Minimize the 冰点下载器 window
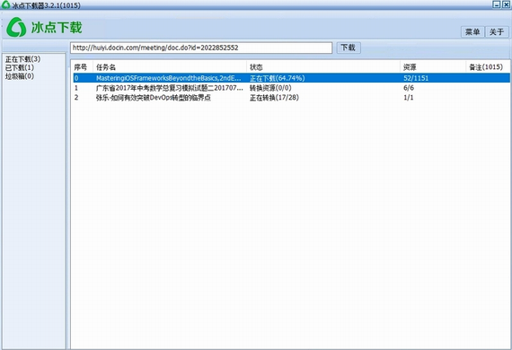 [x=497, y=4]
